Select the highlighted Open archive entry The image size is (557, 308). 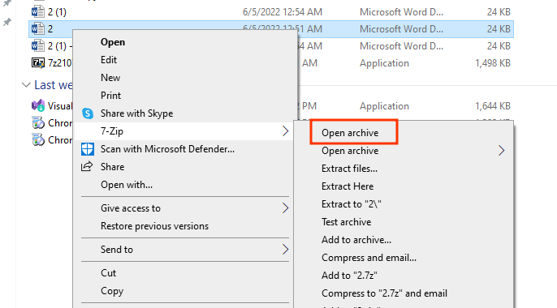(350, 133)
